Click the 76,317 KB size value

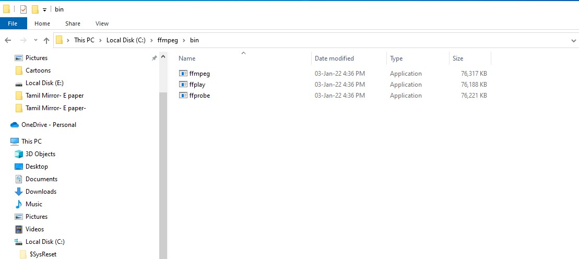pos(474,74)
